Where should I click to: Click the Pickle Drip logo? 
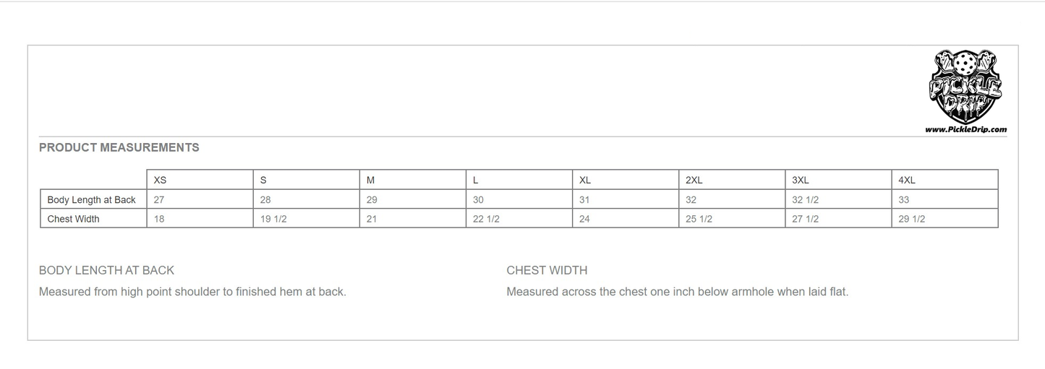point(965,87)
